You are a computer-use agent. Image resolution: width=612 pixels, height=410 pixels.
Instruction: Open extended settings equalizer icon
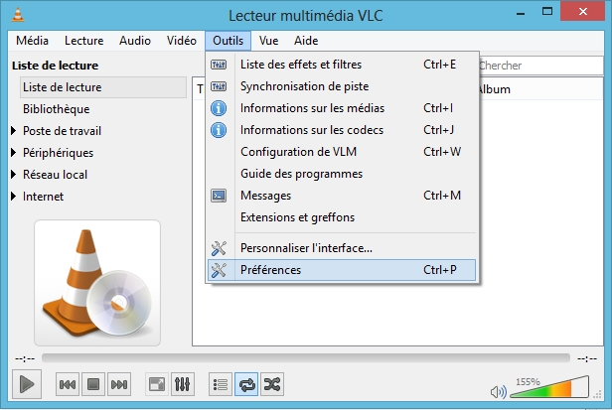tap(182, 384)
